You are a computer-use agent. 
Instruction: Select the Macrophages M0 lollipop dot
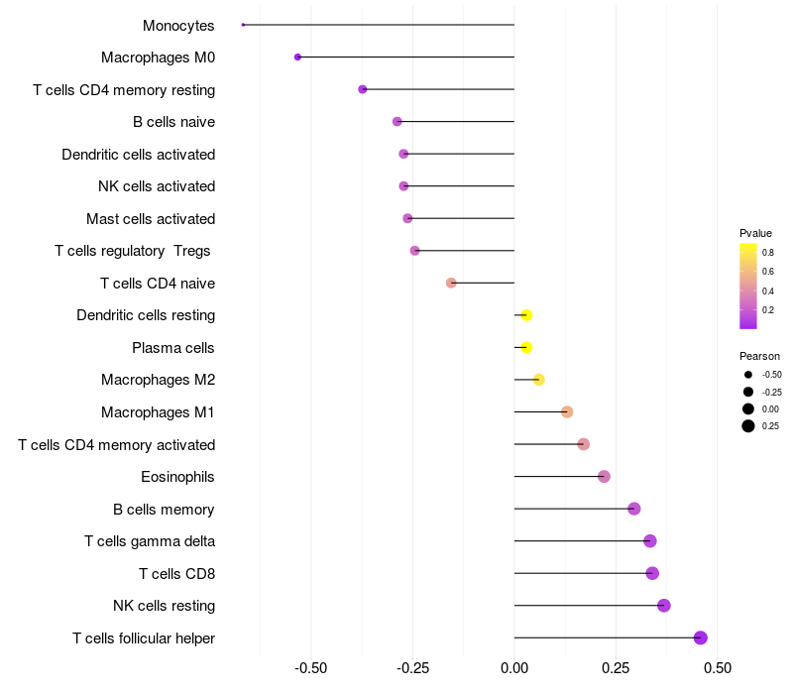click(x=297, y=58)
